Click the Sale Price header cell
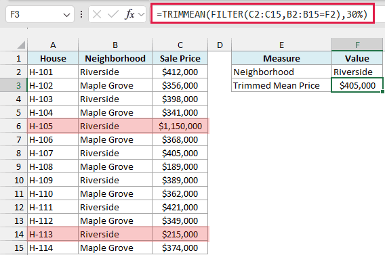The width and height of the screenshot is (385, 255). (180, 58)
